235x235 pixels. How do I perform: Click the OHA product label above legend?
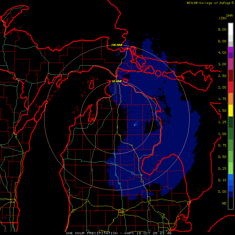tap(229, 16)
